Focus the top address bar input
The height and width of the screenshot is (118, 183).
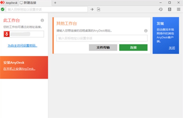47,9
